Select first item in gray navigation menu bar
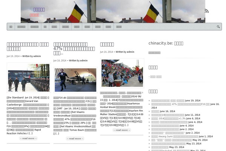226x151 pixels. pos(11,27)
